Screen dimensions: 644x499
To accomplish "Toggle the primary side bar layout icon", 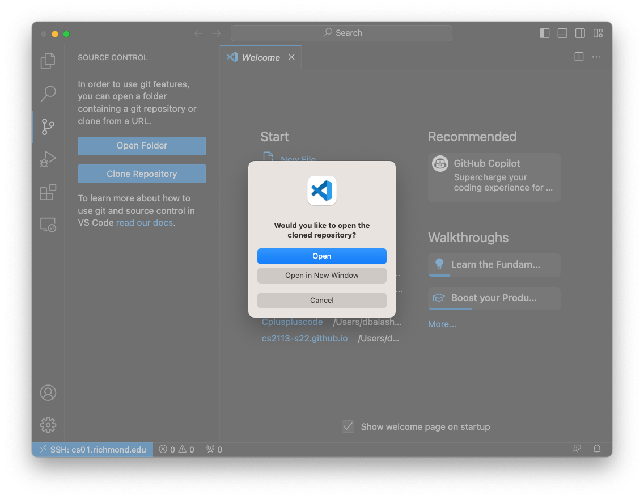I will point(545,33).
